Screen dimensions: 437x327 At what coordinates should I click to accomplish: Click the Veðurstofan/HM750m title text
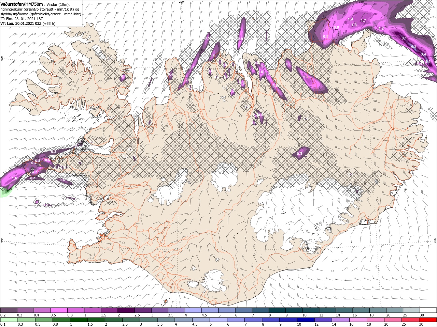[x=22, y=4]
